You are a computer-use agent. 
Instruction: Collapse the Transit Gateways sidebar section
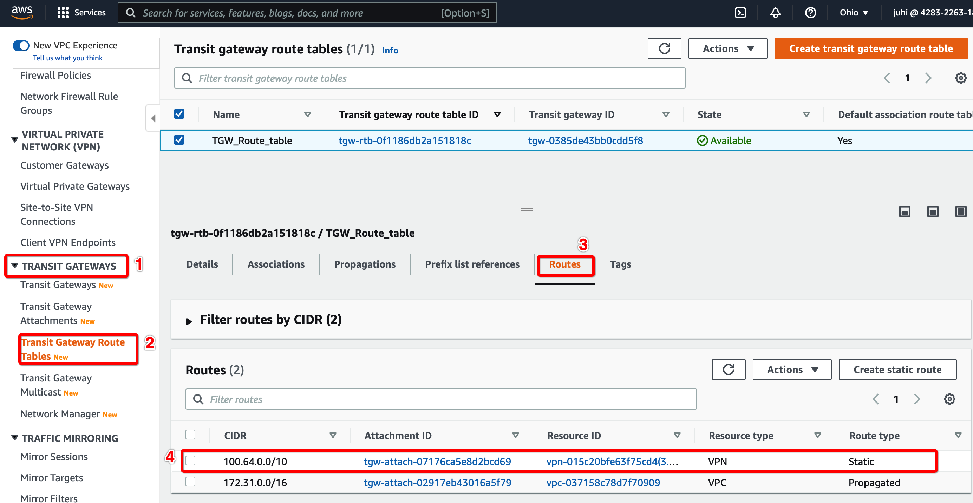(x=15, y=266)
